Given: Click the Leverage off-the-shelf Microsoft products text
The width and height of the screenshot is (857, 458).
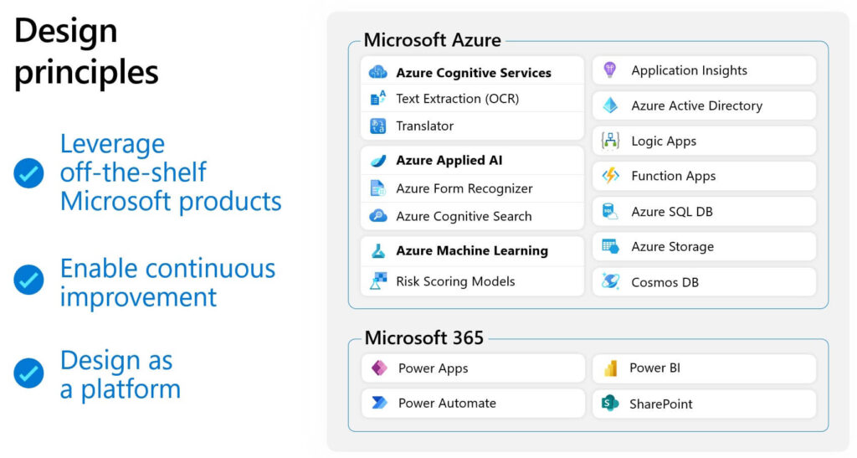Looking at the screenshot, I should pos(171,172).
